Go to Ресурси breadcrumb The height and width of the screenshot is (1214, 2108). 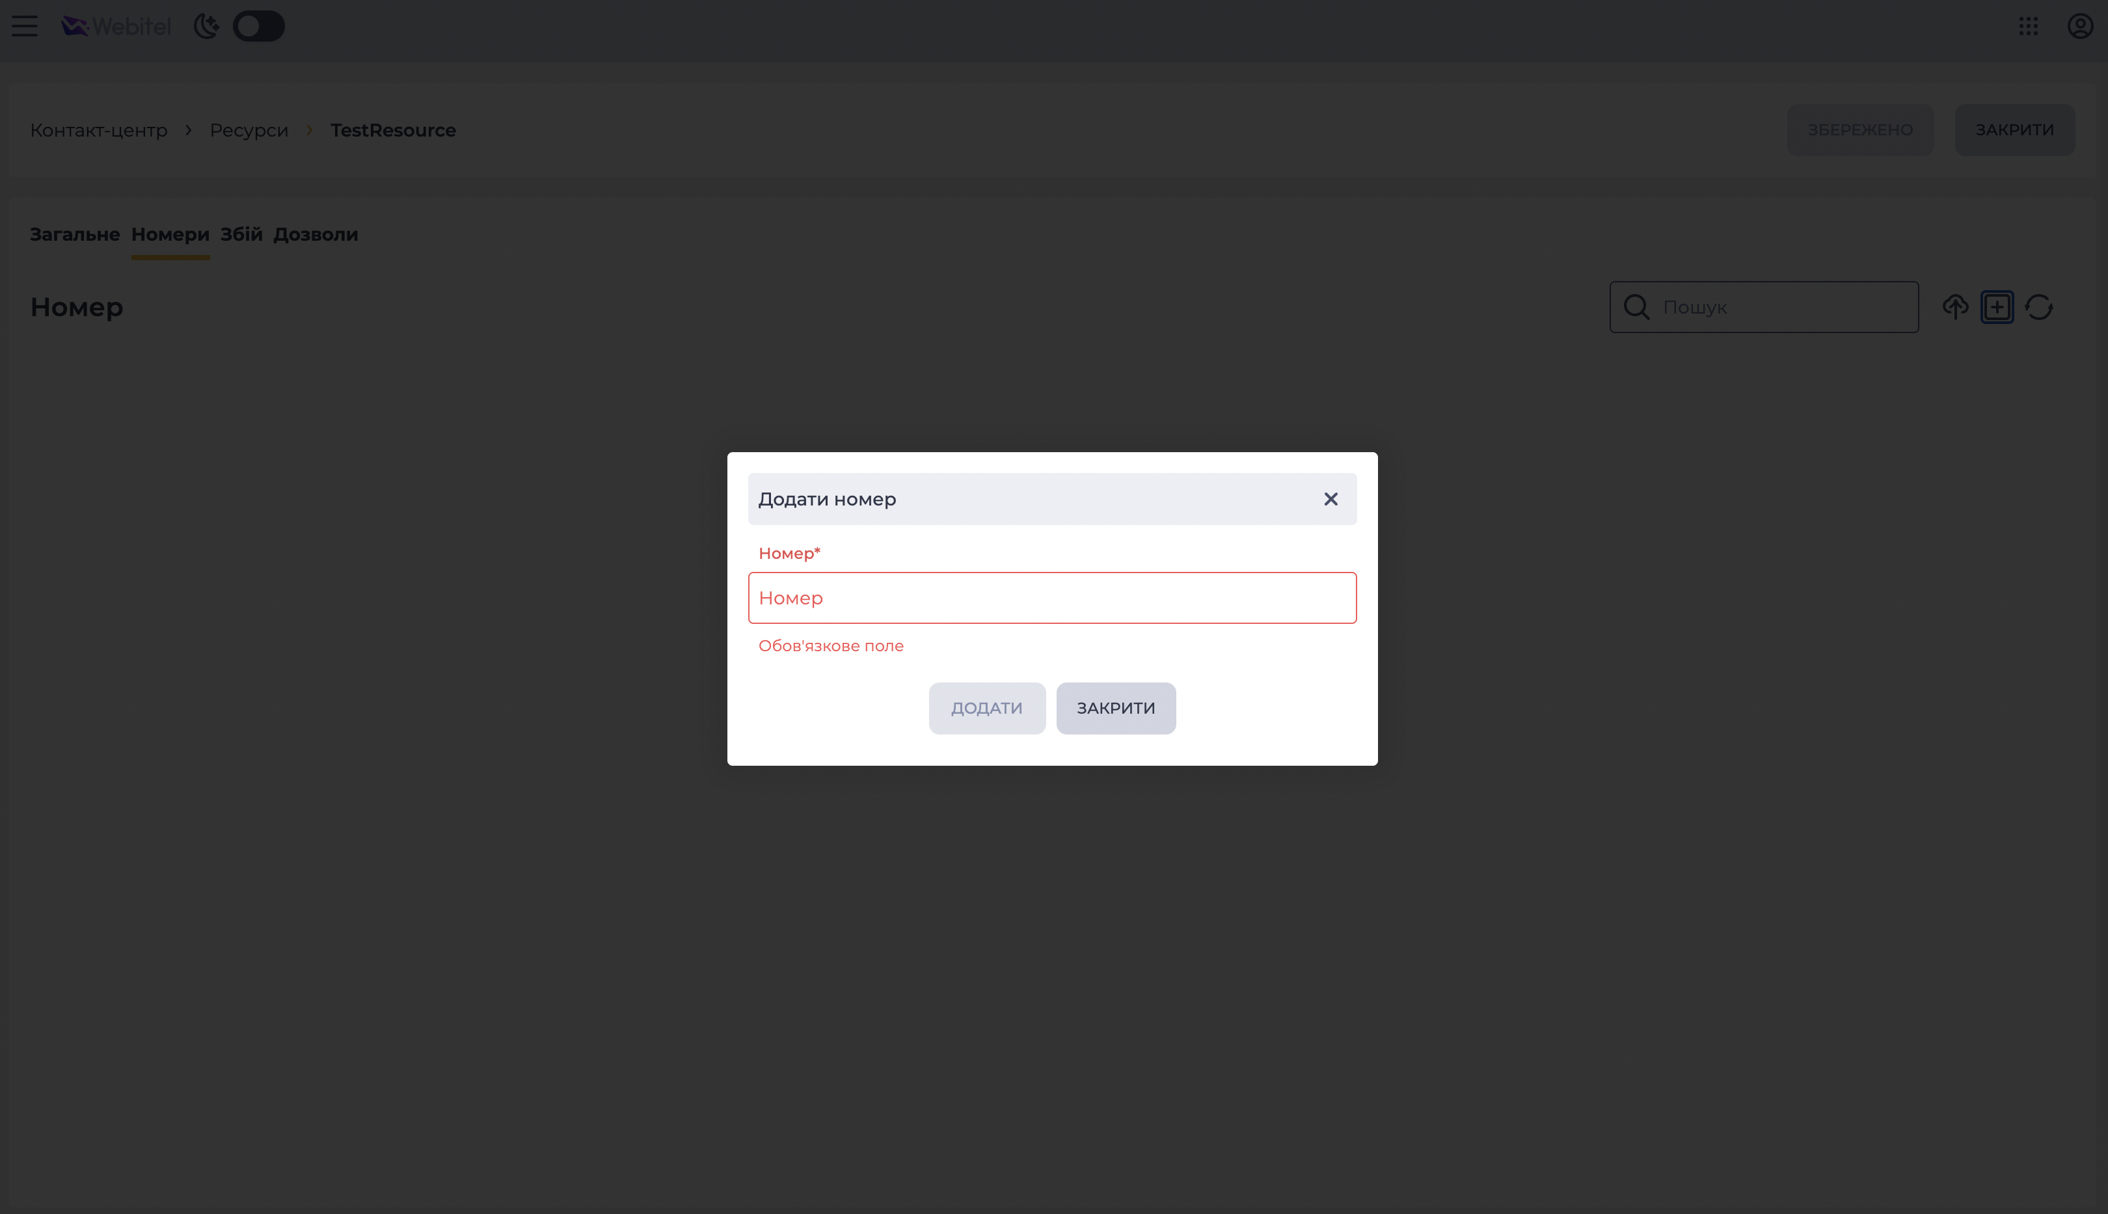pos(249,130)
